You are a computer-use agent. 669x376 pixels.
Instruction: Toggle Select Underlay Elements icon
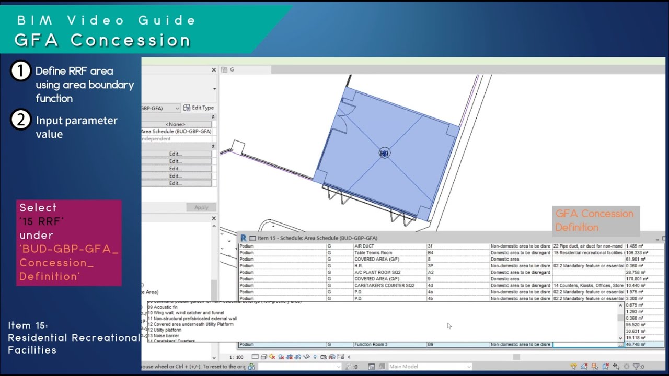[584, 367]
